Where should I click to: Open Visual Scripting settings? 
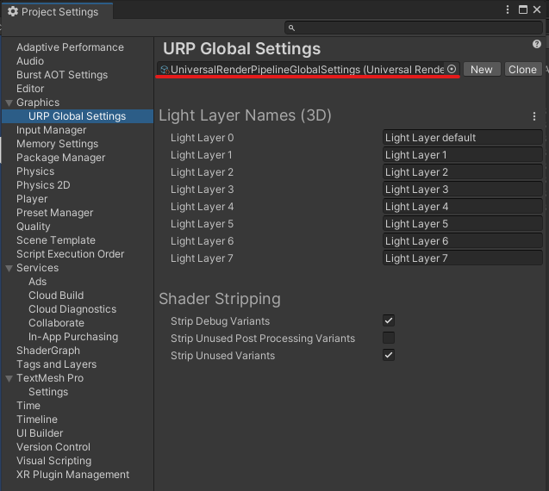54,461
